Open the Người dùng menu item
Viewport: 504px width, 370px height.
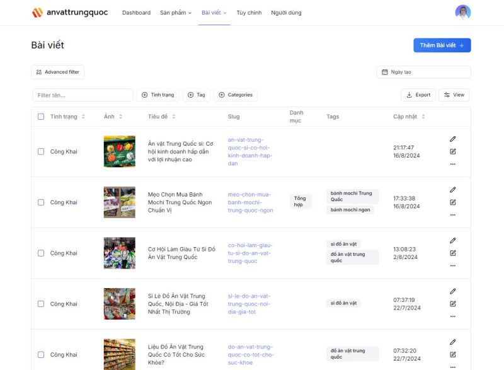pos(286,13)
